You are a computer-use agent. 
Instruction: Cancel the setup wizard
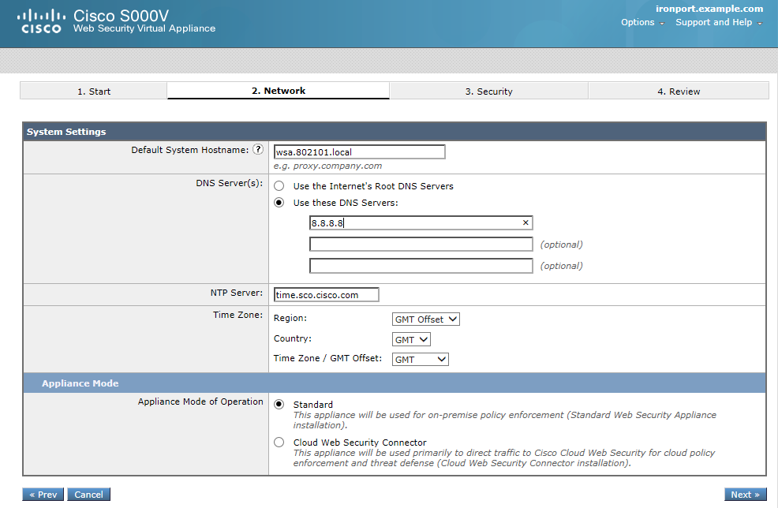click(x=88, y=494)
